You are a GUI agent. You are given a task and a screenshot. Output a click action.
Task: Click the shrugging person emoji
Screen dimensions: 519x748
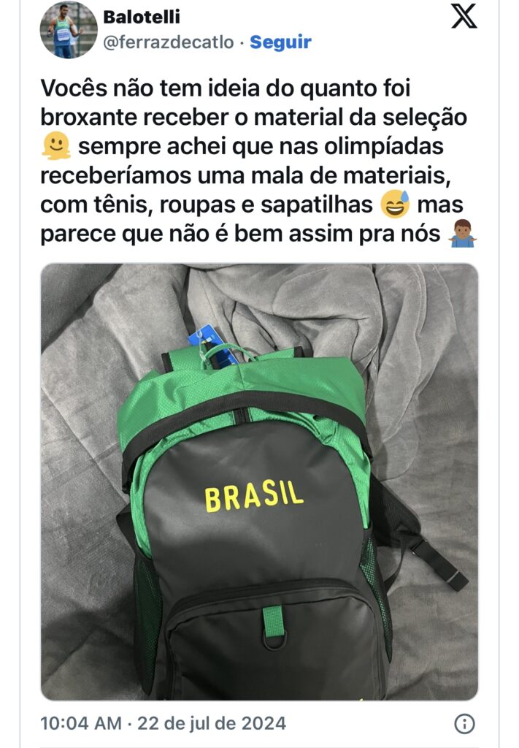coord(463,234)
